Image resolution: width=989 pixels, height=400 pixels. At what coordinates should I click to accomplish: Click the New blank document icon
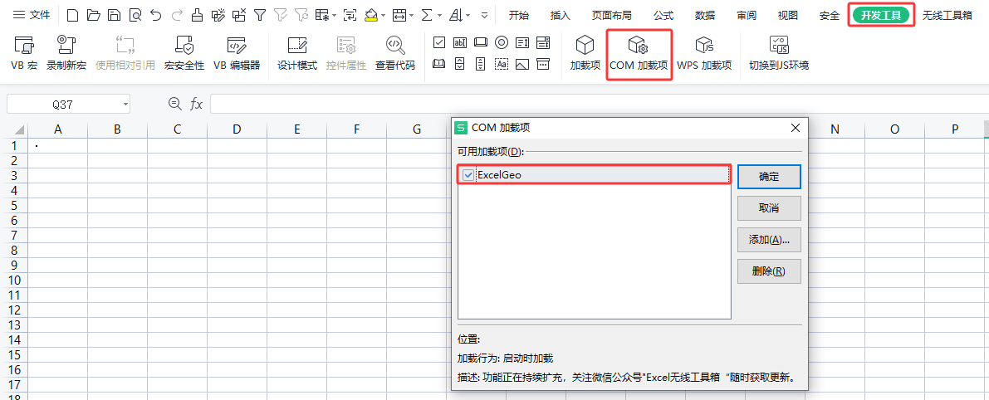click(72, 15)
